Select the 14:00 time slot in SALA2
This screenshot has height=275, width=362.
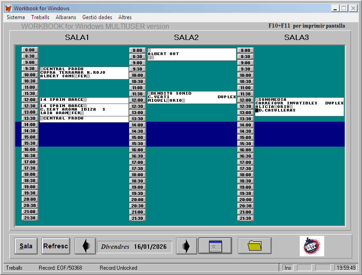click(137, 125)
